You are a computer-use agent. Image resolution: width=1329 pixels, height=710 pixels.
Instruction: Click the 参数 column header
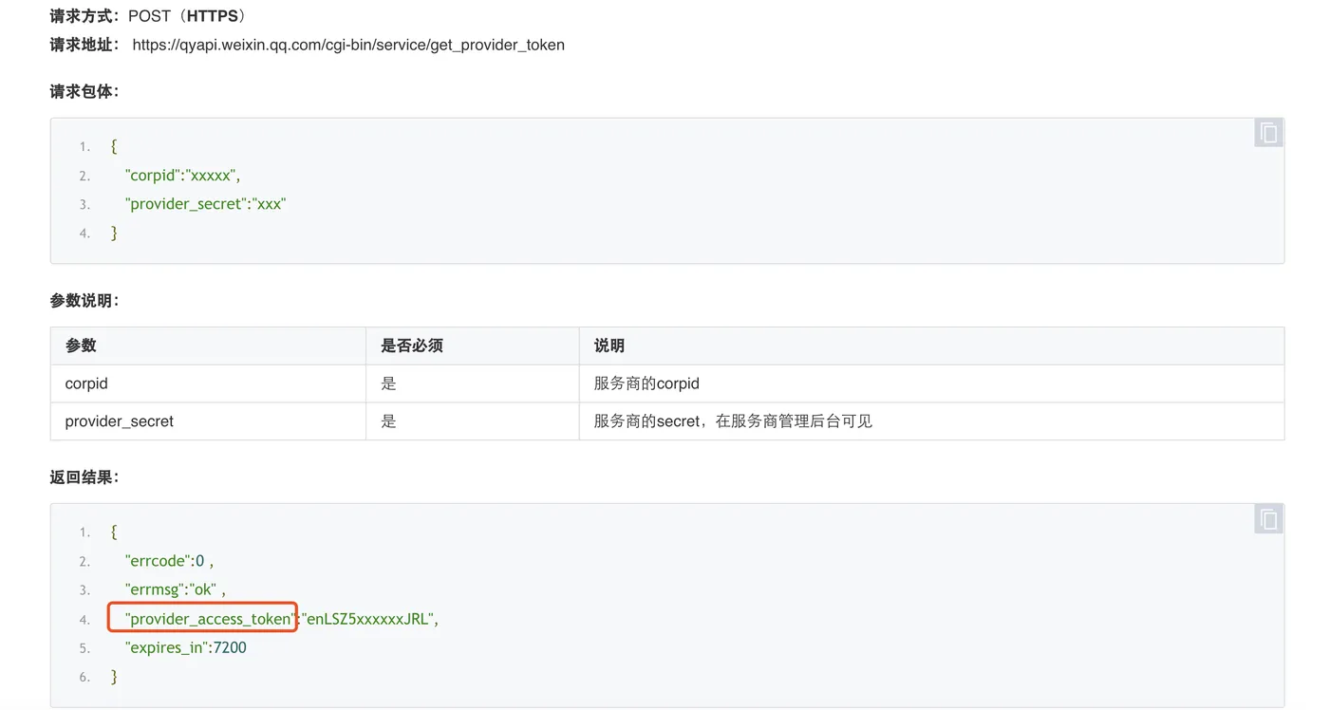coord(208,346)
